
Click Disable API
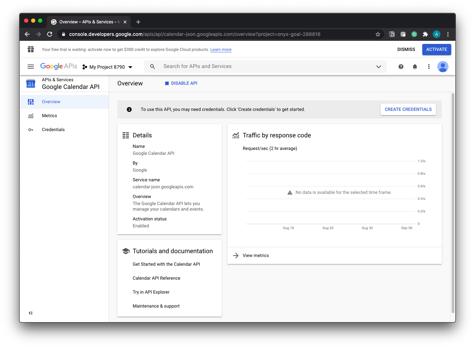181,83
